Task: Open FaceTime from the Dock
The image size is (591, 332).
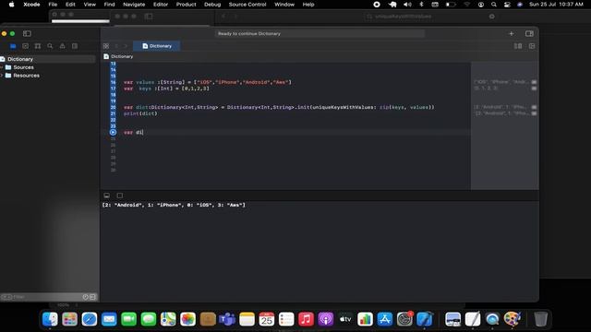Action: [x=129, y=319]
